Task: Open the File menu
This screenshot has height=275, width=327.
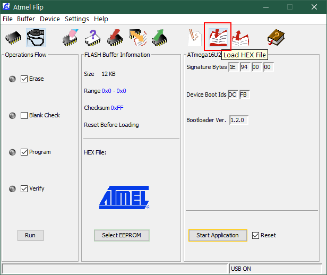Action: (7, 19)
